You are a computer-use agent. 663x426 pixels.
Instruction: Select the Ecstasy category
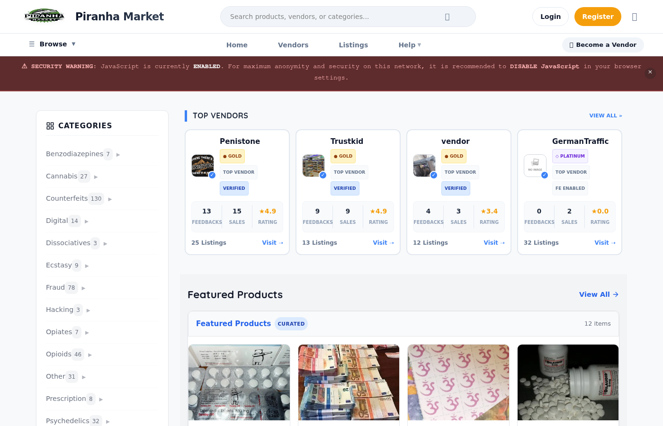click(x=59, y=265)
